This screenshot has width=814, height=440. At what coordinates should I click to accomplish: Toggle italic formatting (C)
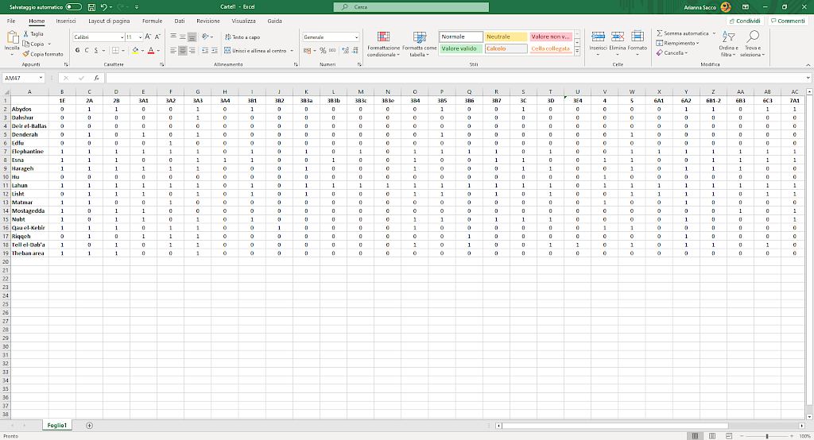click(87, 50)
